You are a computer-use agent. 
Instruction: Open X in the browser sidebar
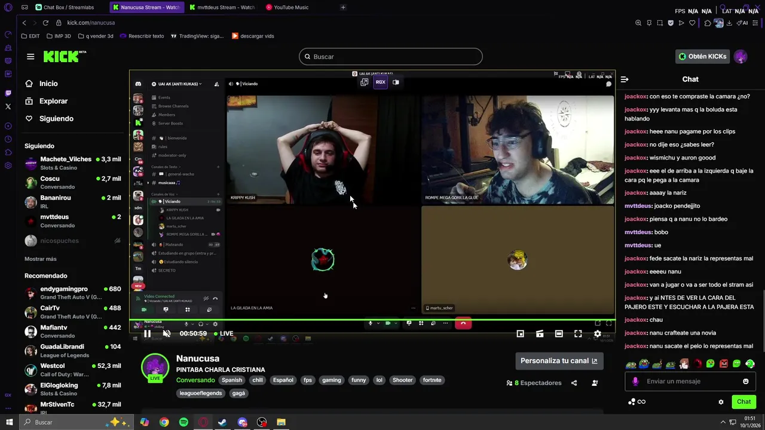click(8, 106)
